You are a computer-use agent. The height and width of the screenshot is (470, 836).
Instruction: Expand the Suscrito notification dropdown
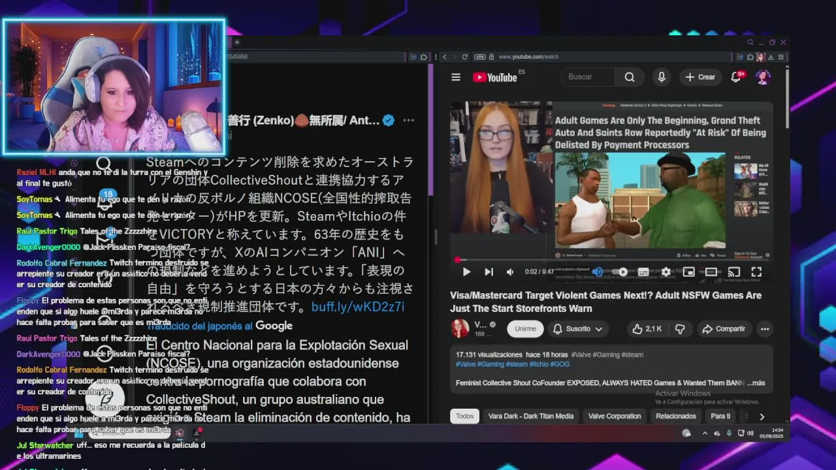click(577, 329)
